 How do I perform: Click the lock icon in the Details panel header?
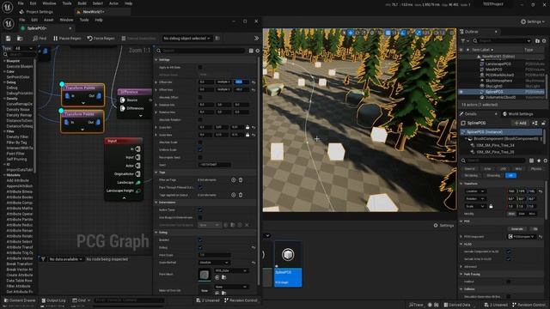pos(543,123)
